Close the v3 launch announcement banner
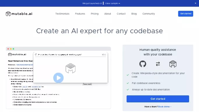This screenshot has width=199, height=112. coord(196,3)
